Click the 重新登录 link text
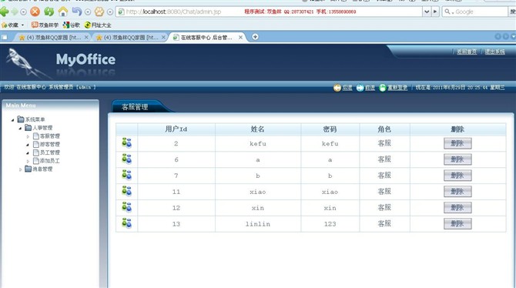 coord(397,88)
